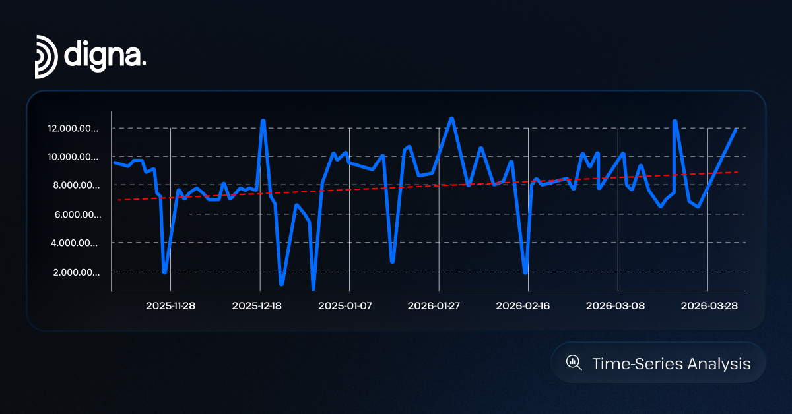Click the 12.000.00 y-axis label
The width and height of the screenshot is (792, 414).
coord(72,129)
